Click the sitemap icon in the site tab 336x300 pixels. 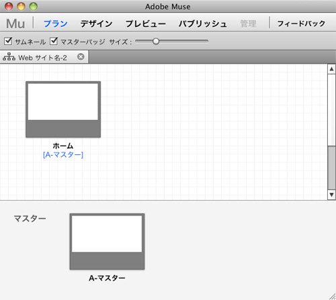click(9, 57)
